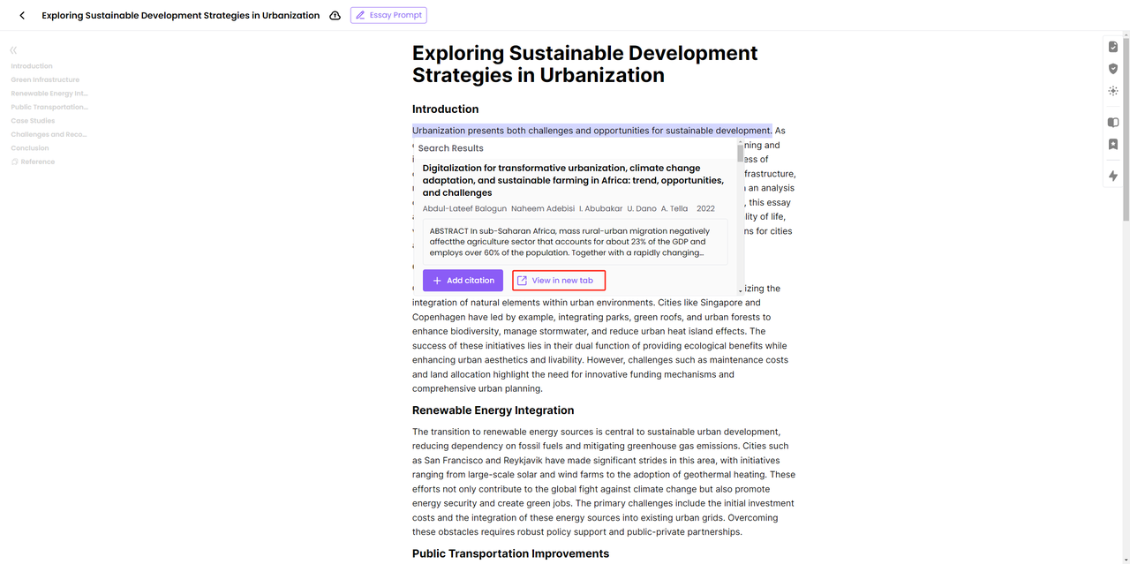Open the Essay Prompt button
The width and height of the screenshot is (1130, 564).
click(389, 15)
